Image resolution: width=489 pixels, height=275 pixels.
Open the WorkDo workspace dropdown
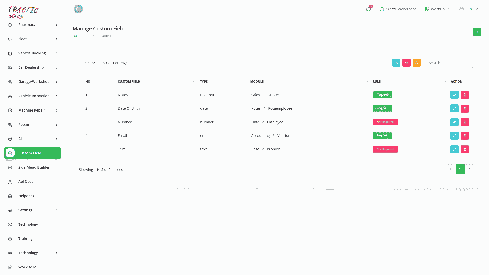(x=438, y=9)
